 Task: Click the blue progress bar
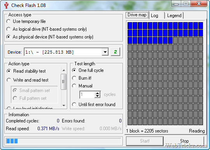point(64,141)
